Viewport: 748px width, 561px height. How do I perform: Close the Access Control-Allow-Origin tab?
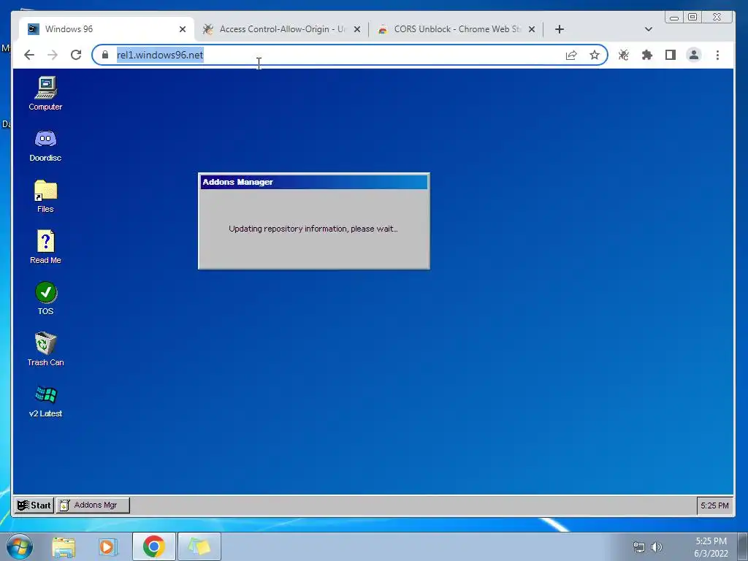[356, 29]
